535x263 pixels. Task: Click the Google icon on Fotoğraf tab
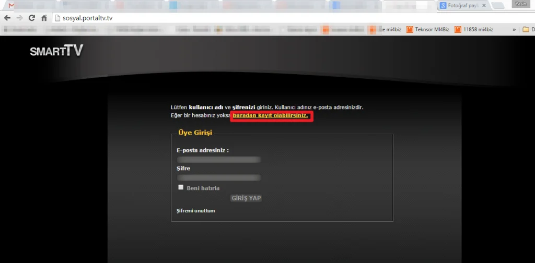tap(443, 5)
